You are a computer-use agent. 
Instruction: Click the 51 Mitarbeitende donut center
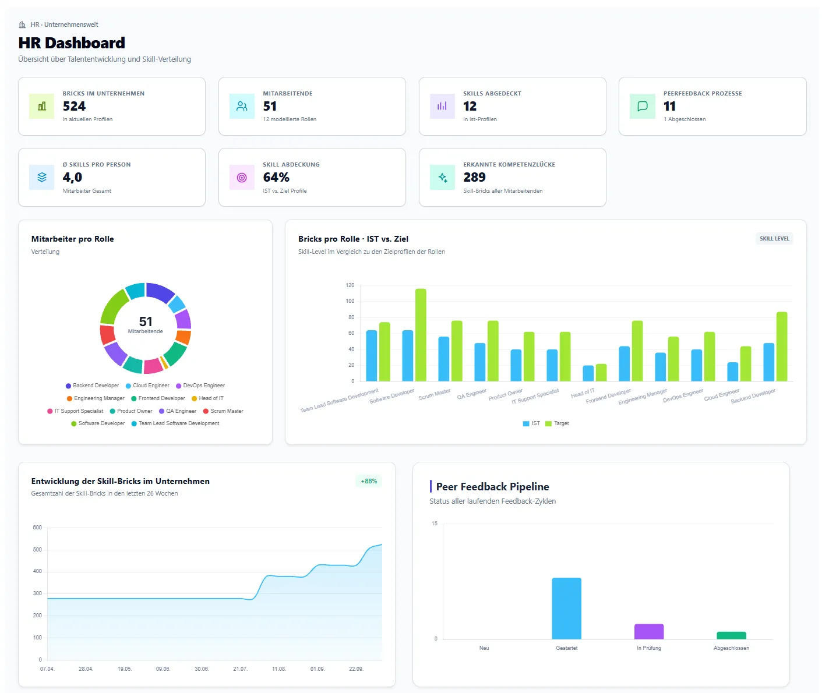(x=146, y=325)
